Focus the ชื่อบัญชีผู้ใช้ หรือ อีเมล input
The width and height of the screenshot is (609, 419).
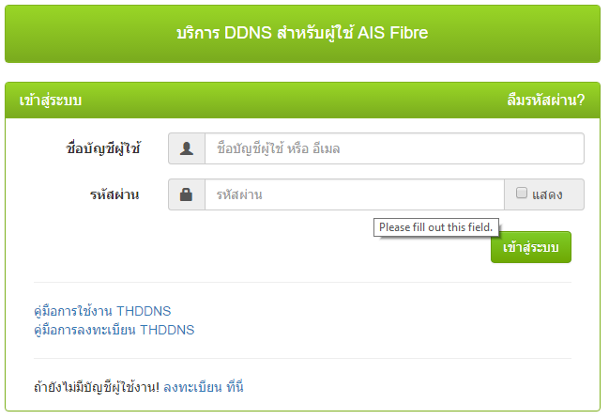[394, 148]
